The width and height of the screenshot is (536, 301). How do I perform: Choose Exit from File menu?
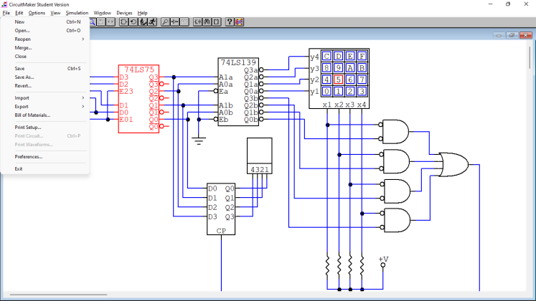(x=44, y=169)
